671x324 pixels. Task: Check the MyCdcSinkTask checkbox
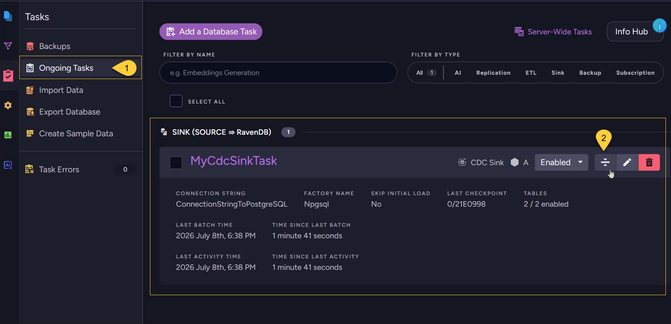click(x=176, y=162)
